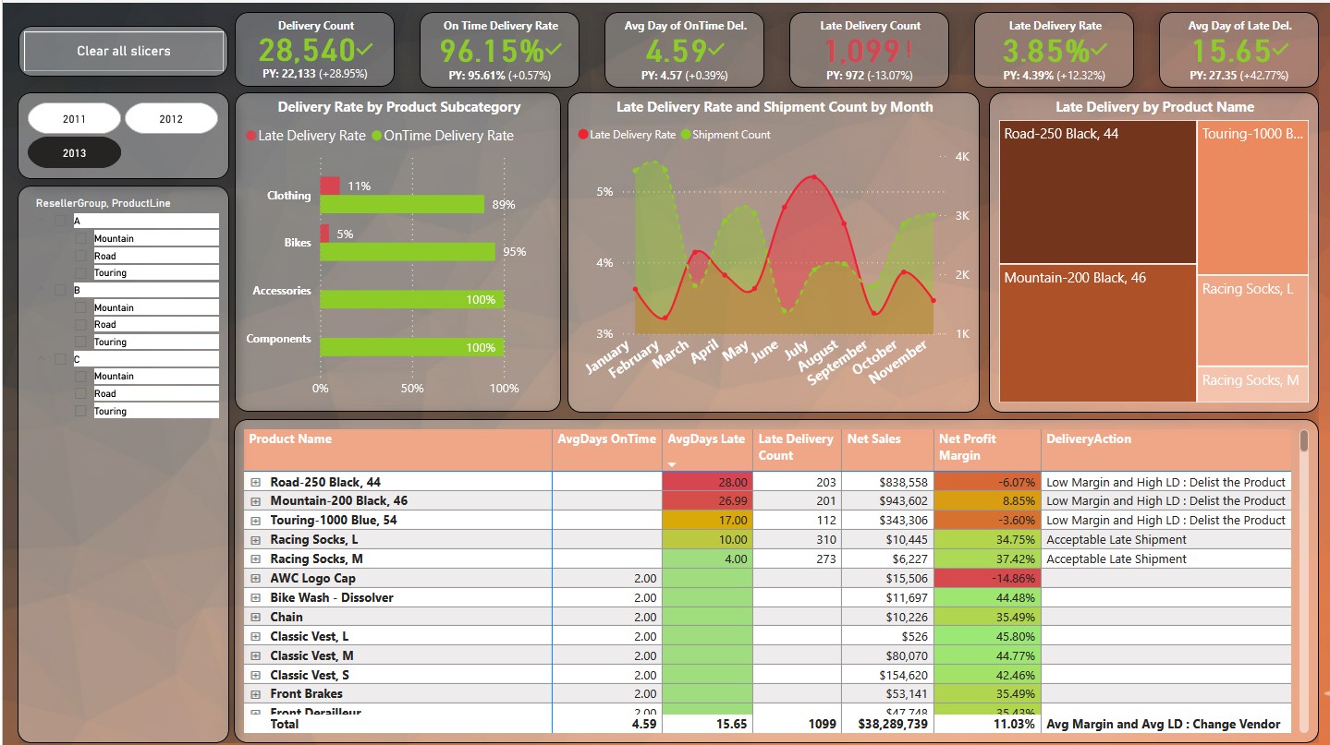
Task: Deselect the 2013 year filter pill
Action: (x=73, y=152)
